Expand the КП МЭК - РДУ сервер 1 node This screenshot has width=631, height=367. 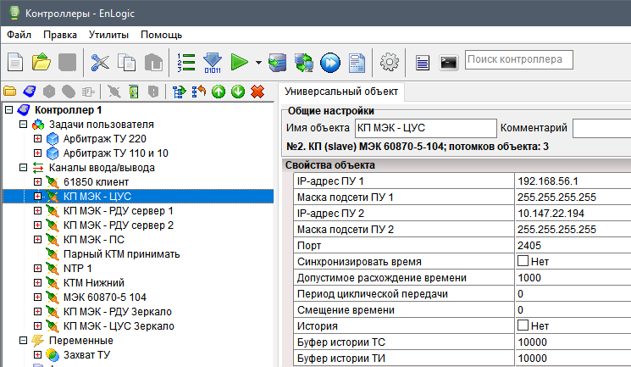pos(37,211)
